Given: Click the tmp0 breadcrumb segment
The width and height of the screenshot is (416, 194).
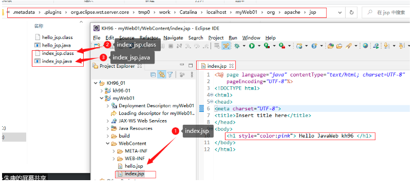Looking at the screenshot, I should [144, 12].
